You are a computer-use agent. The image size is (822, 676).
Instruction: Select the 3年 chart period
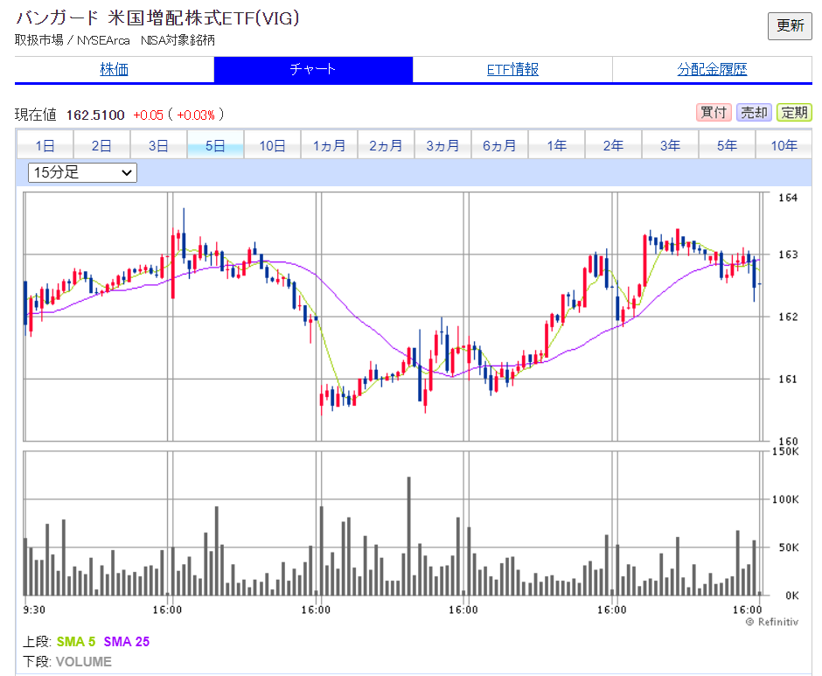pos(671,145)
